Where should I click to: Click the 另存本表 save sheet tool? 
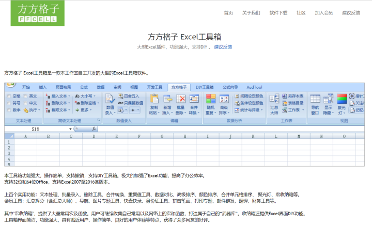293,96
